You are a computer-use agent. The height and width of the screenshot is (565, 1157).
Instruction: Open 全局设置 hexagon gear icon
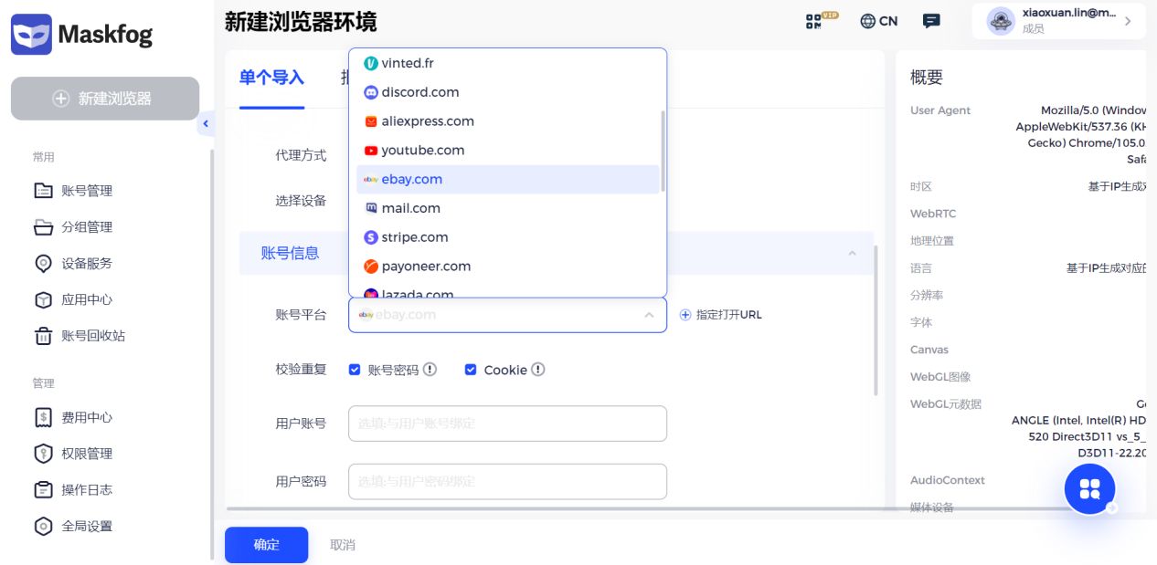43,527
